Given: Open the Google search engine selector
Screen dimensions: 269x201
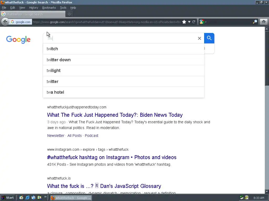Looking at the screenshot, I should 203,22.
